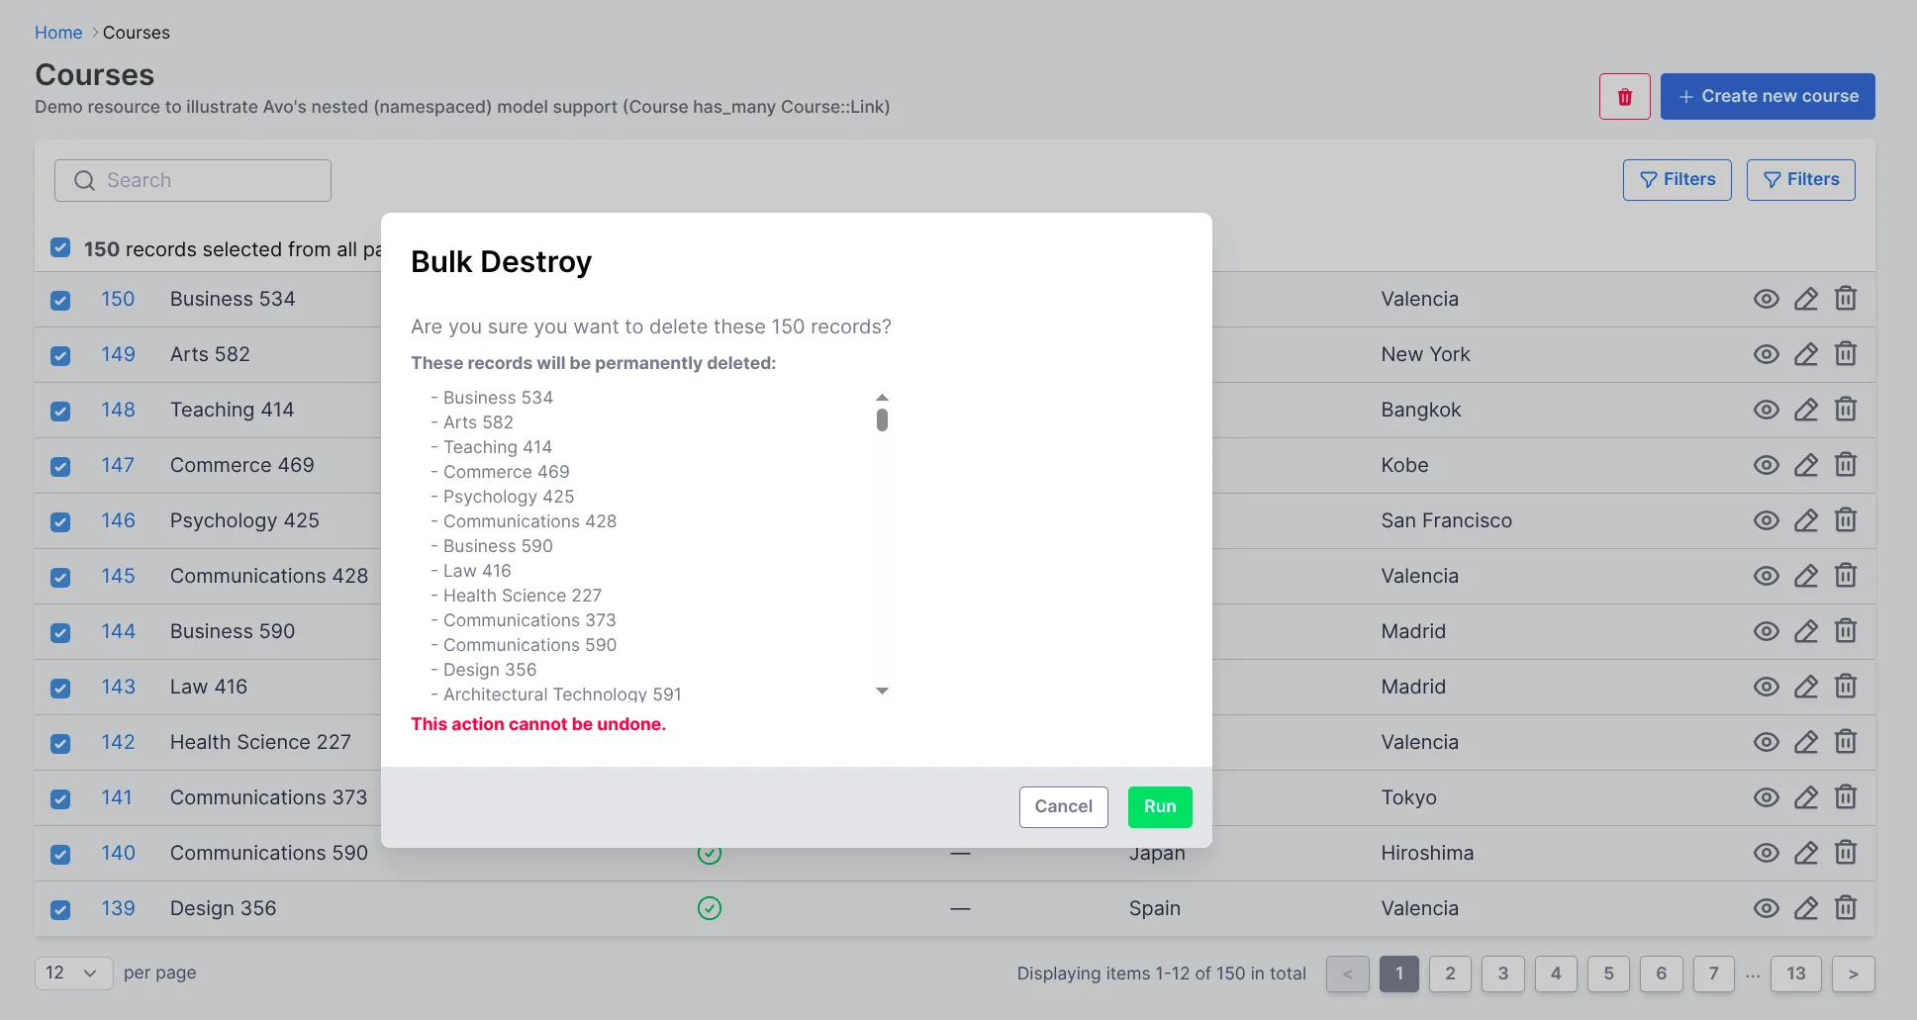Open the 12 per page dropdown
The image size is (1917, 1020).
pyautogui.click(x=73, y=973)
